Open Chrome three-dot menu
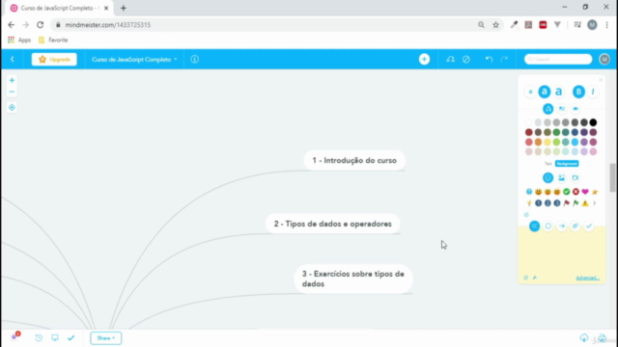 pyautogui.click(x=607, y=25)
